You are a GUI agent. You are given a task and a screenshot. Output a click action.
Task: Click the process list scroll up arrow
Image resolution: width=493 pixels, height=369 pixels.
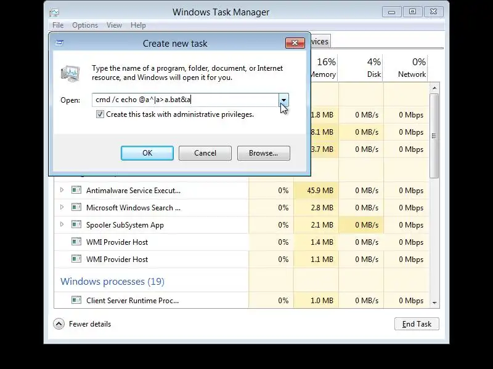click(434, 88)
